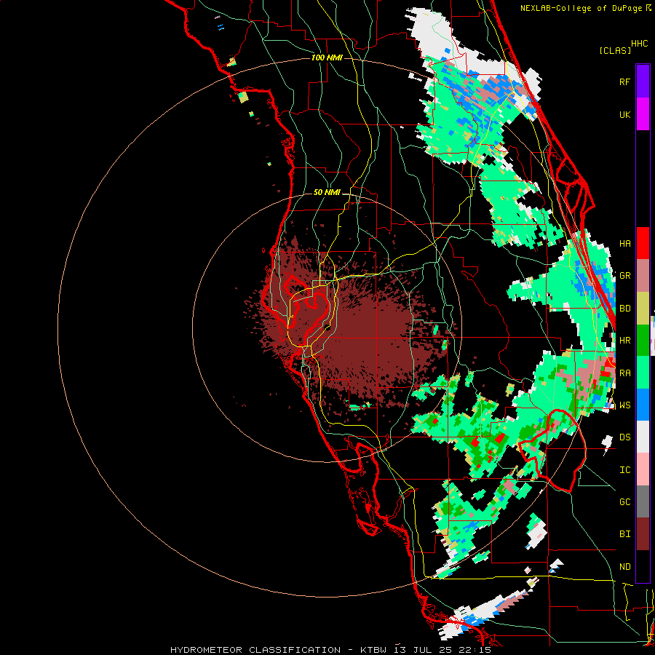Click the '100 NMI' range ring label
The width and height of the screenshot is (655, 655).
point(327,57)
